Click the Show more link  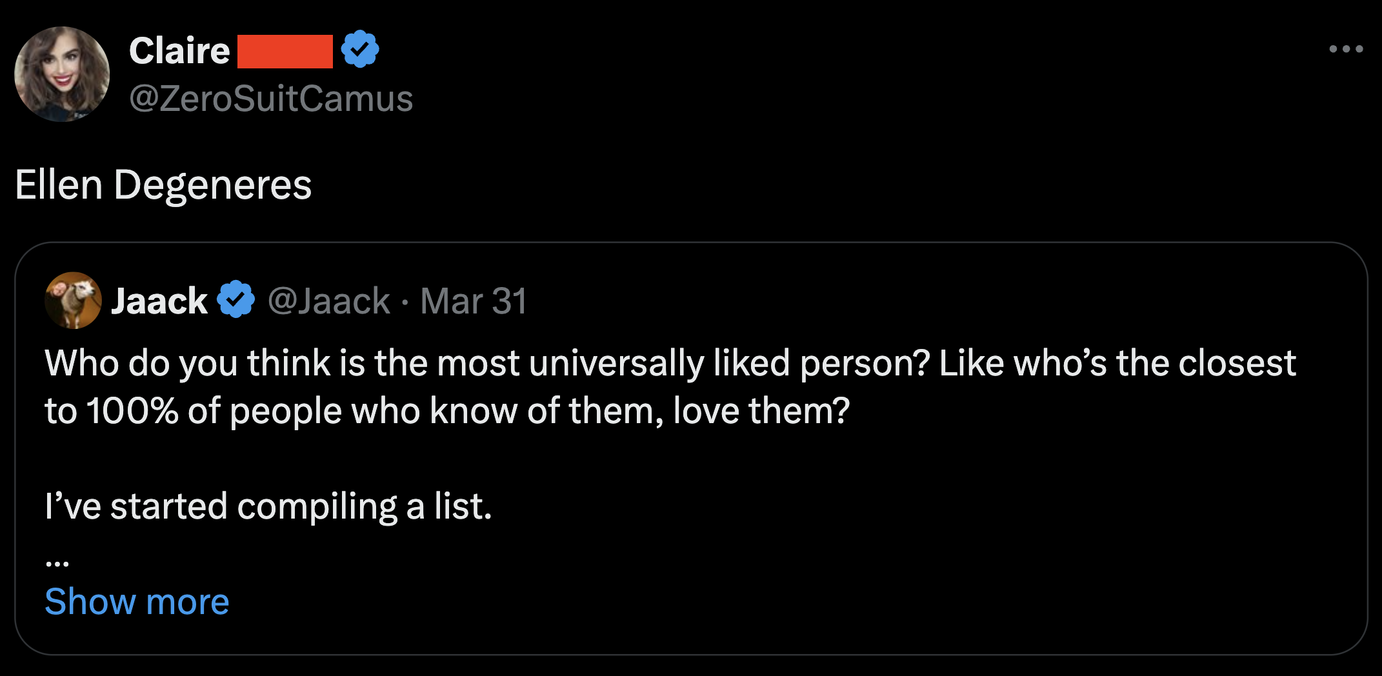pos(137,601)
